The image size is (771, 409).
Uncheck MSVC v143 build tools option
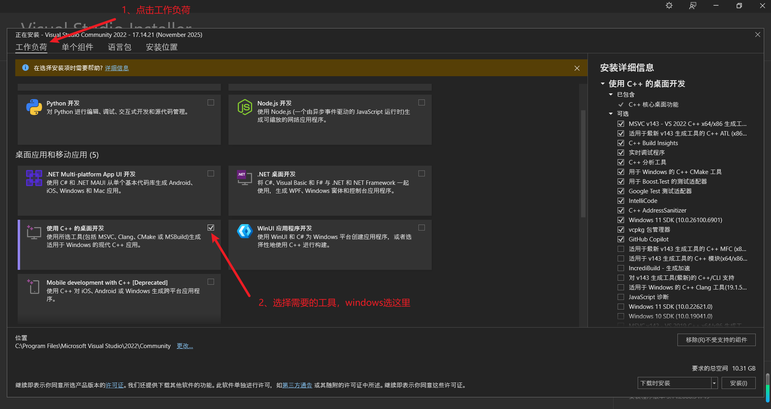click(x=621, y=124)
